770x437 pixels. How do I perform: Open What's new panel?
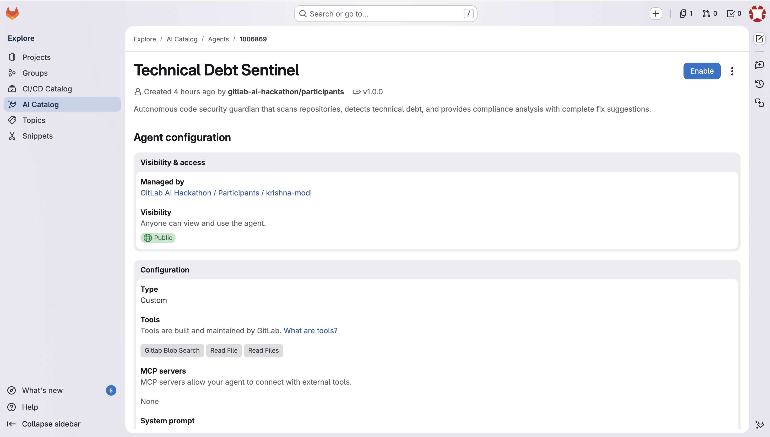click(42, 390)
